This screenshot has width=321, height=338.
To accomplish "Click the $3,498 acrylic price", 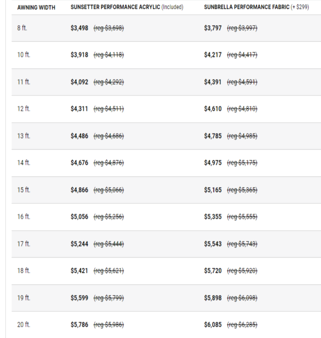I will pos(79,28).
